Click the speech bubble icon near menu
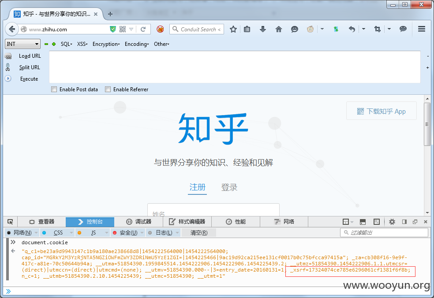This screenshot has height=298, width=434. pyautogui.click(x=403, y=29)
